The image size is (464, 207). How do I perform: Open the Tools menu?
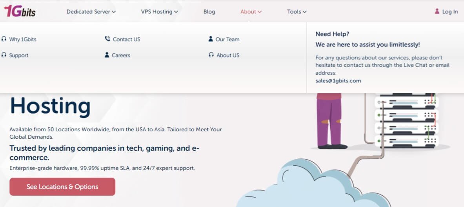click(x=297, y=12)
